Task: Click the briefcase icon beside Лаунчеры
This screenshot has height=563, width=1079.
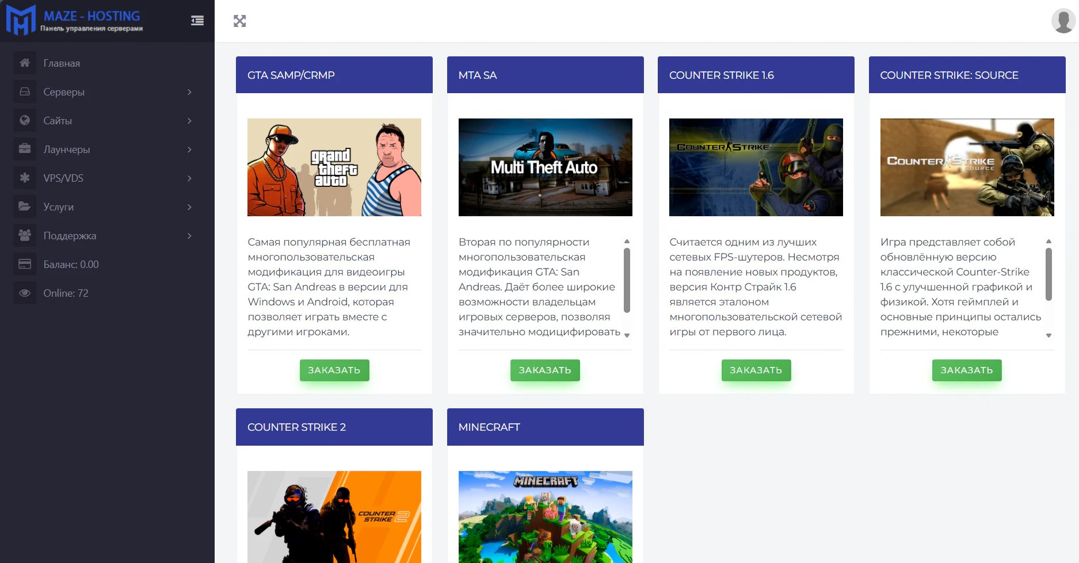Action: tap(25, 149)
